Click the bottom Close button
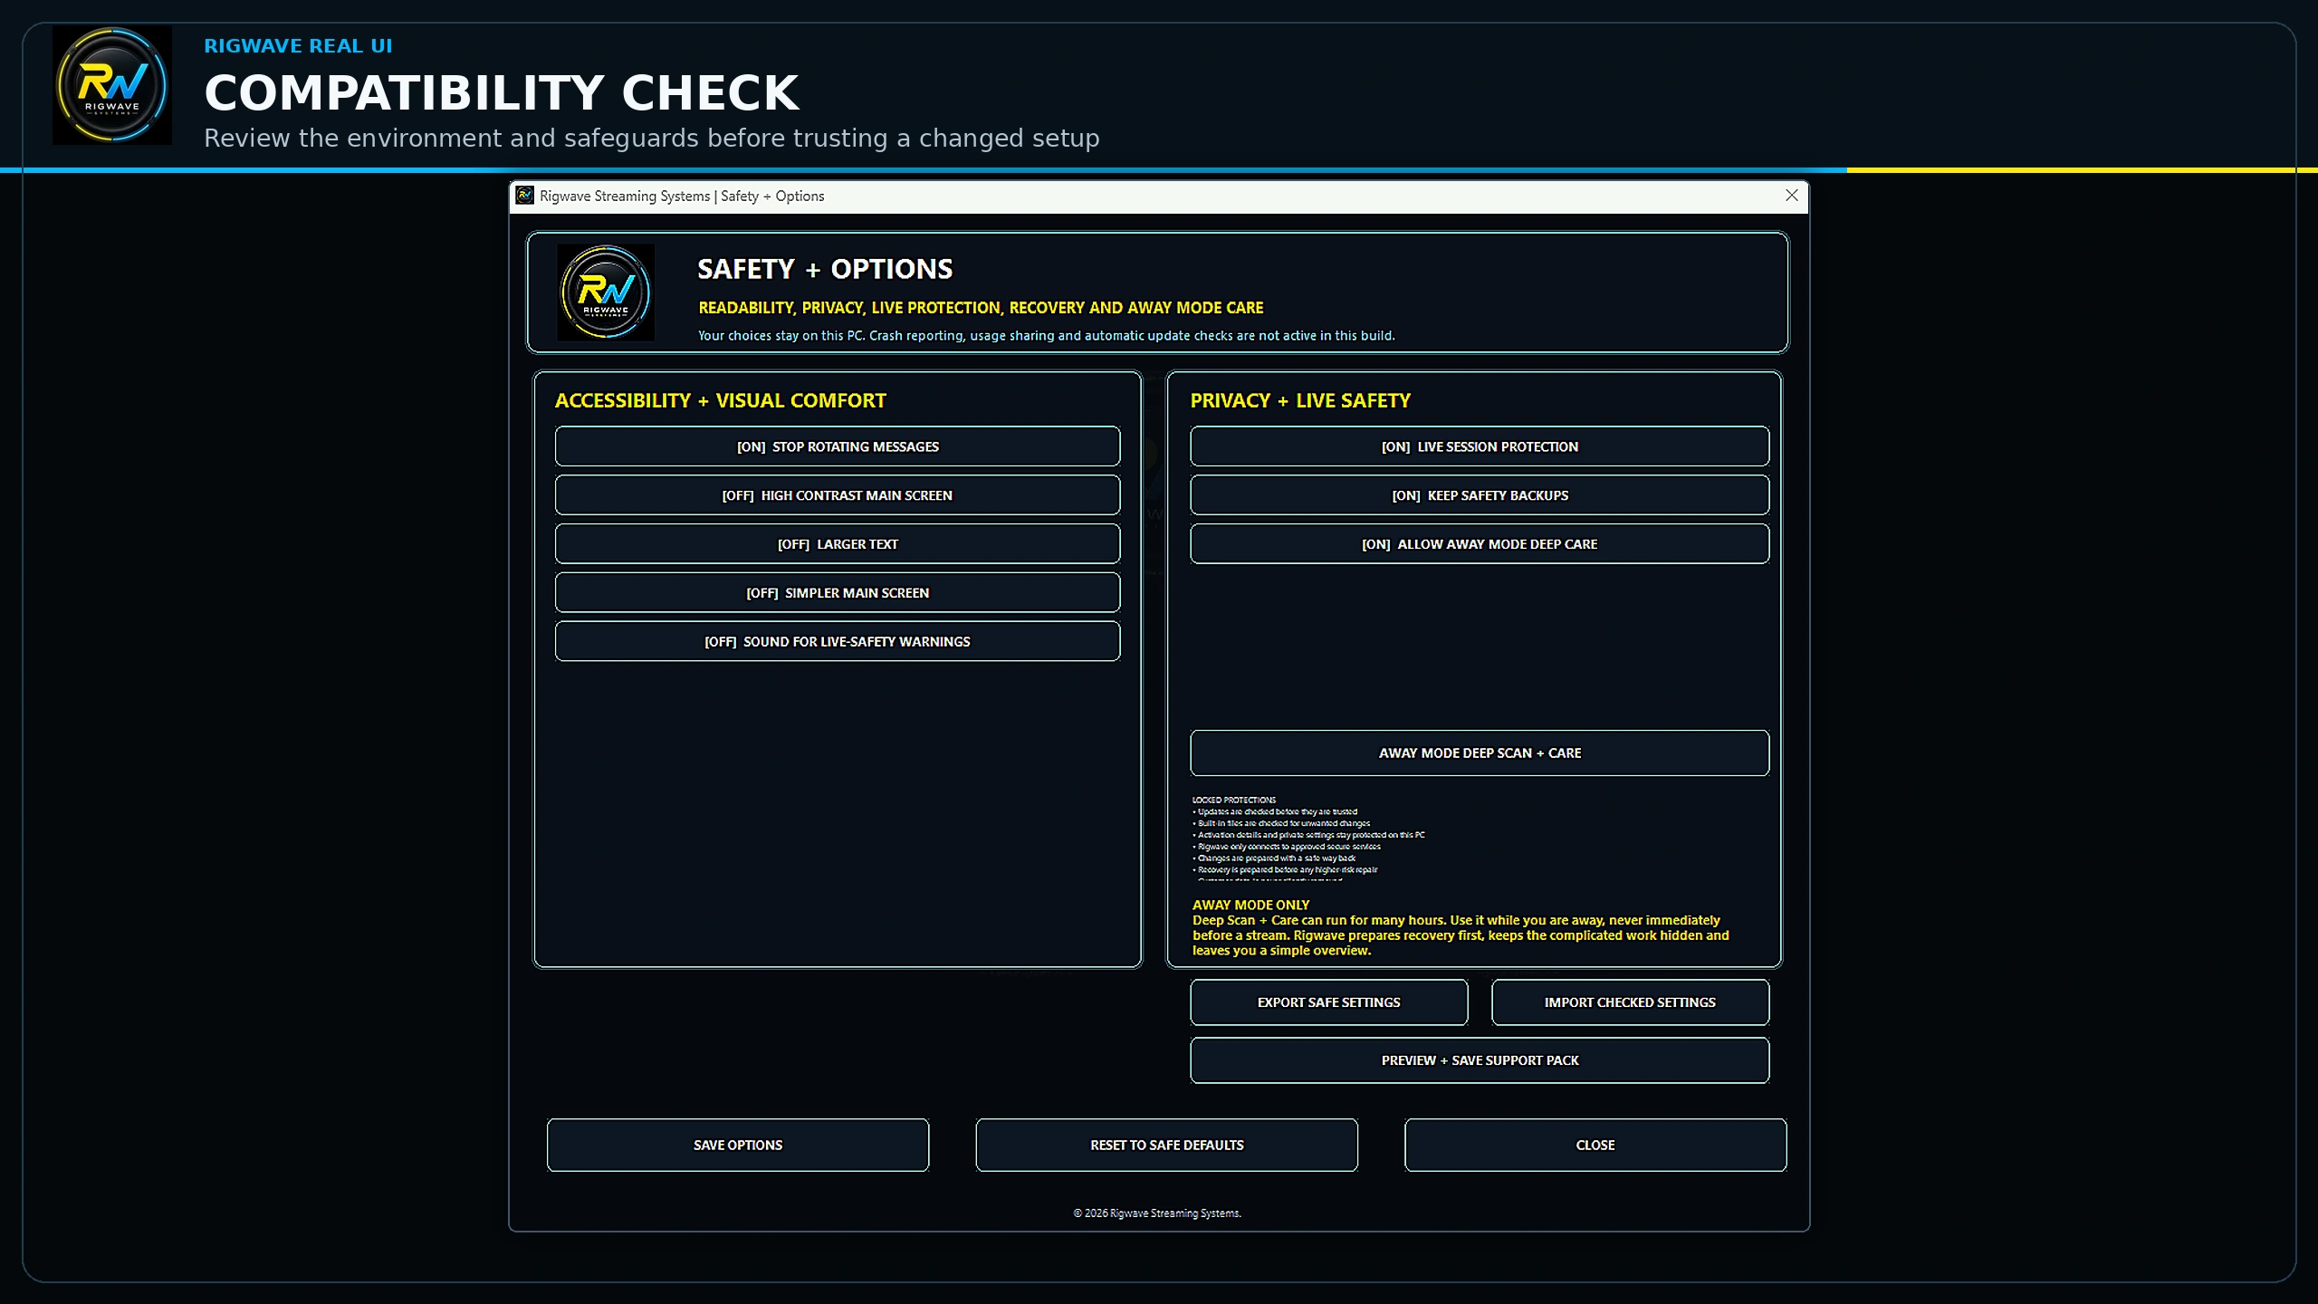 [x=1595, y=1146]
